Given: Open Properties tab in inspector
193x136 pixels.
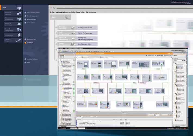Looking at the screenshot, I should click(x=150, y=115).
